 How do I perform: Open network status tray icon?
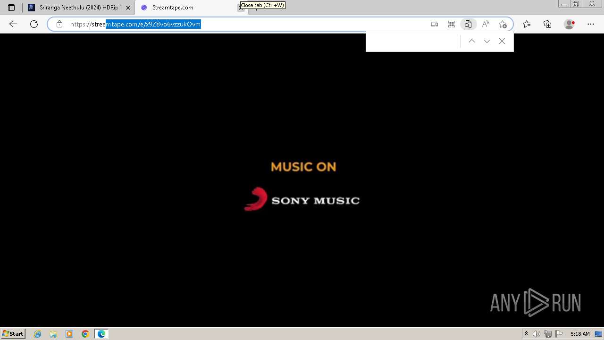pyautogui.click(x=548, y=334)
